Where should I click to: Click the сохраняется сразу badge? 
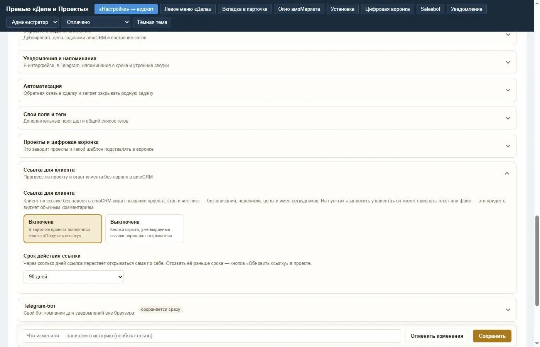coord(160,310)
